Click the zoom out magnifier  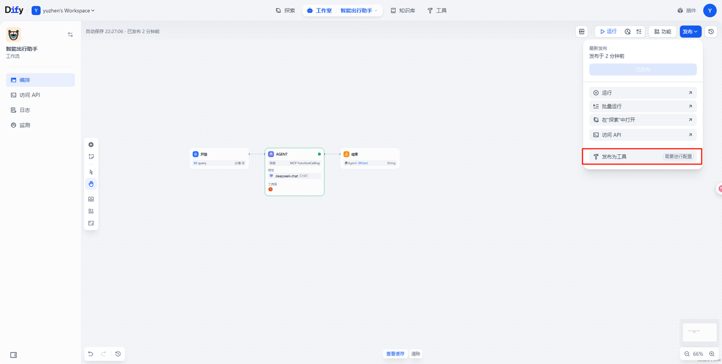[687, 354]
